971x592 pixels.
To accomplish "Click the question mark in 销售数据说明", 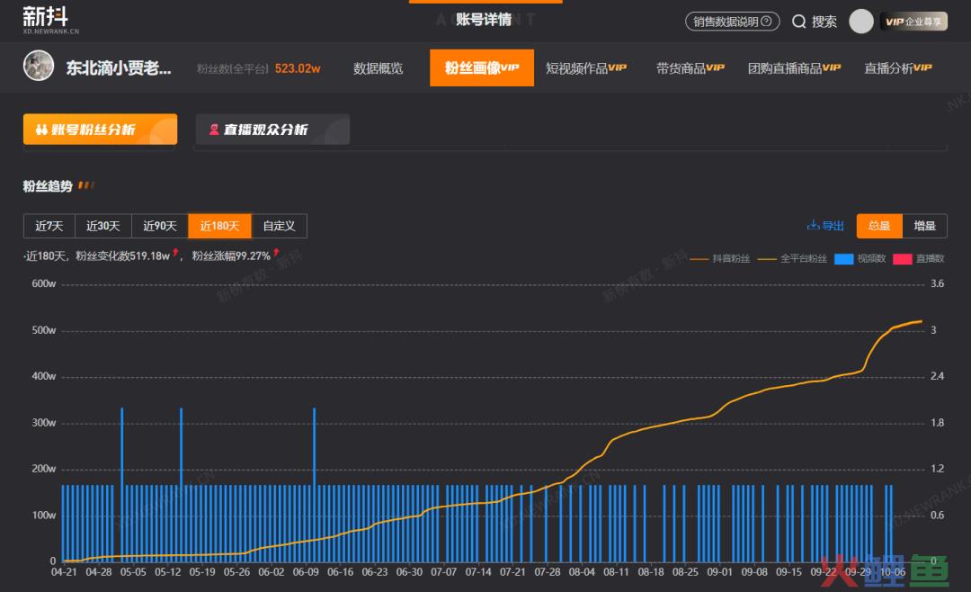I will (766, 21).
